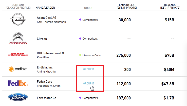Sort using the Name/Leader arrow
187x106 pixels.
(x=58, y=8)
